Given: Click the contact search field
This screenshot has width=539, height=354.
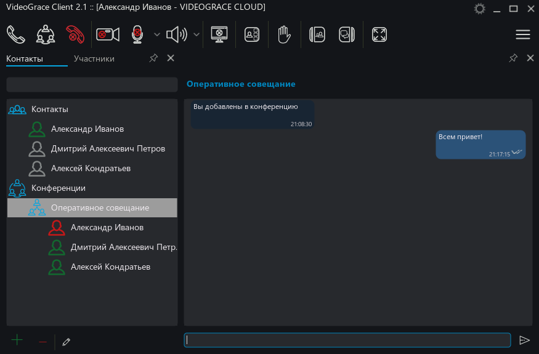Looking at the screenshot, I should coord(92,84).
